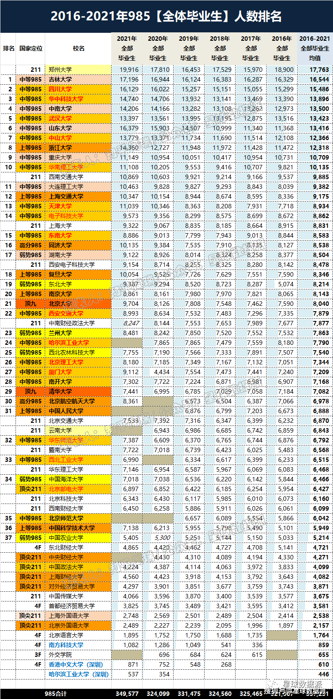Select the 校名 column header

click(x=78, y=48)
